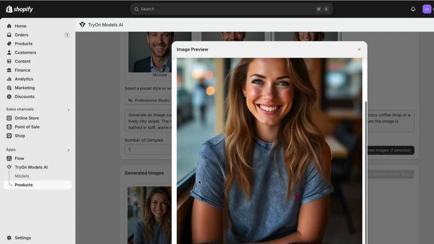Focus the Shopify search field
The width and height of the screenshot is (434, 244).
[232, 9]
